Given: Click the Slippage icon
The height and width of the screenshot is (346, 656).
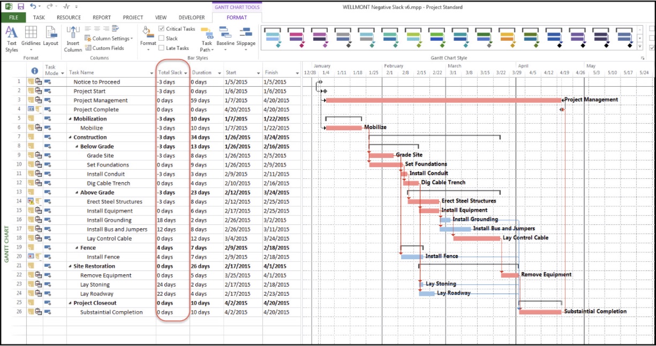Looking at the screenshot, I should point(246,38).
